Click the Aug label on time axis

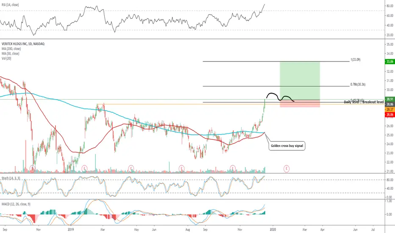pos(188,230)
